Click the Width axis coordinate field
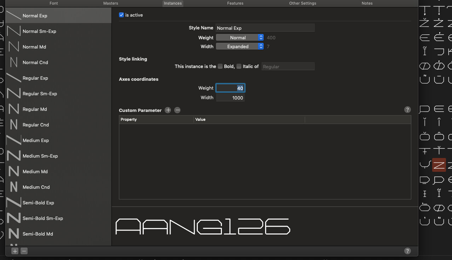 230,98
